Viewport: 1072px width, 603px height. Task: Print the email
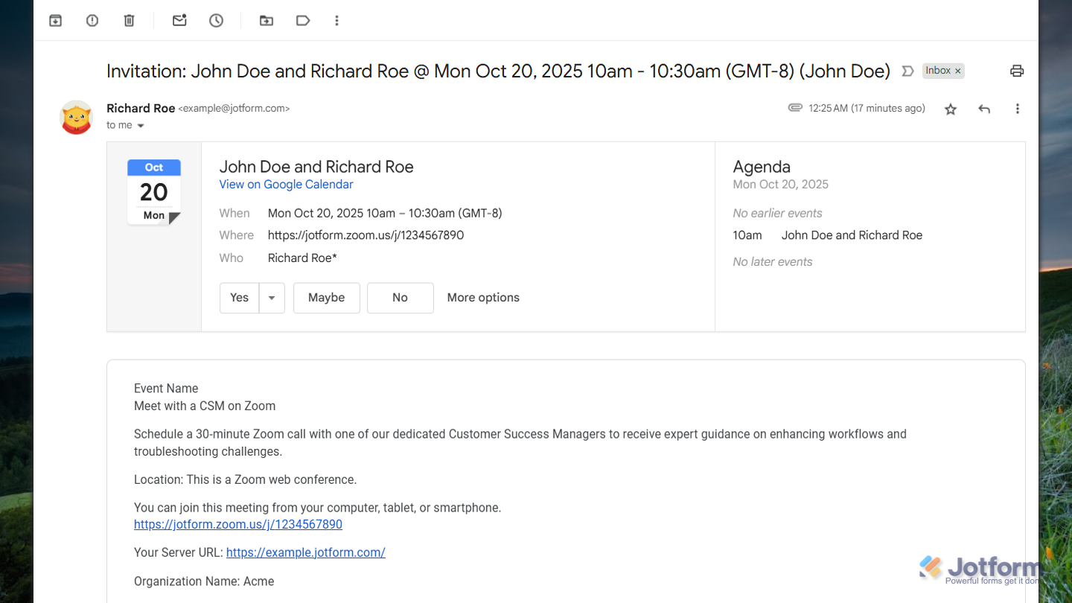click(1017, 70)
